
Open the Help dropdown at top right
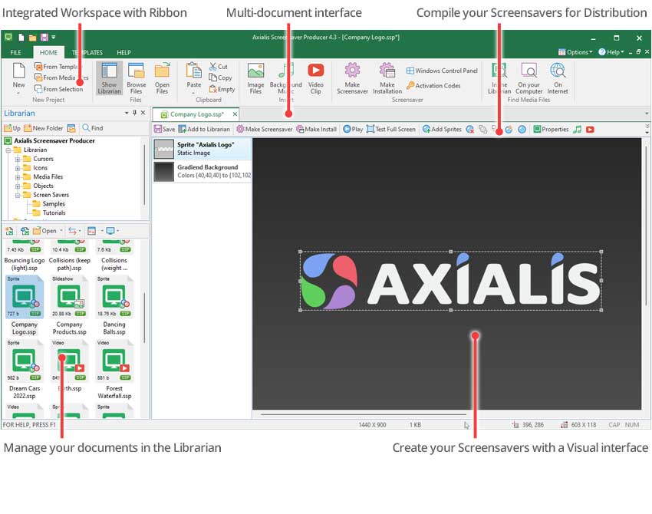611,52
